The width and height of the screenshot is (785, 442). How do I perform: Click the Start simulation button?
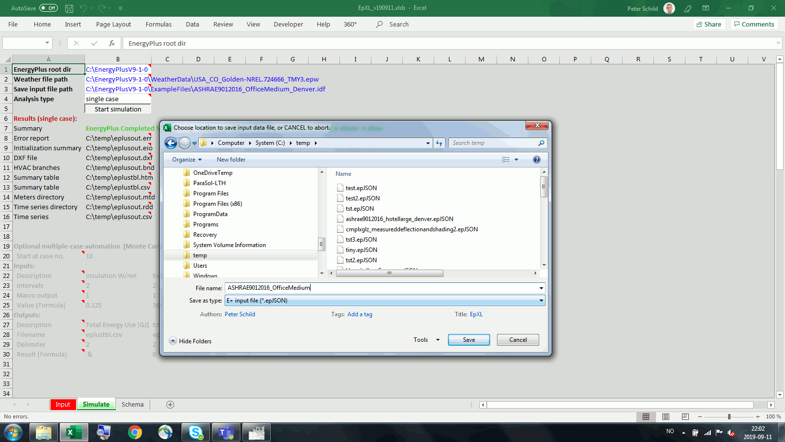(118, 109)
